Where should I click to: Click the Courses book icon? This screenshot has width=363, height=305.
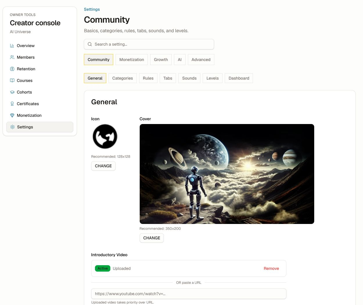point(12,80)
